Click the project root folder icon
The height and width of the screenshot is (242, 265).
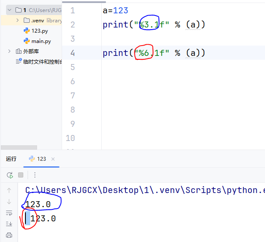tap(18, 10)
